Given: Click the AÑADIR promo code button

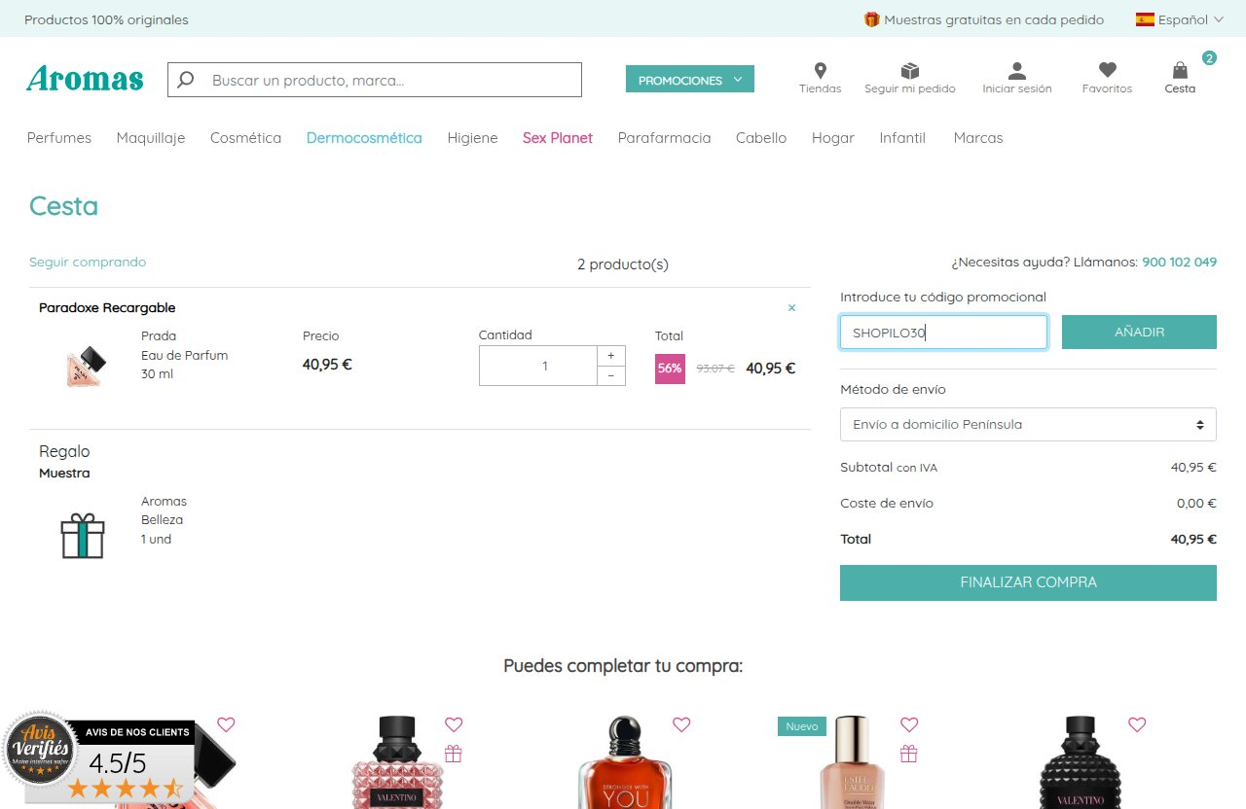Looking at the screenshot, I should click(x=1139, y=332).
